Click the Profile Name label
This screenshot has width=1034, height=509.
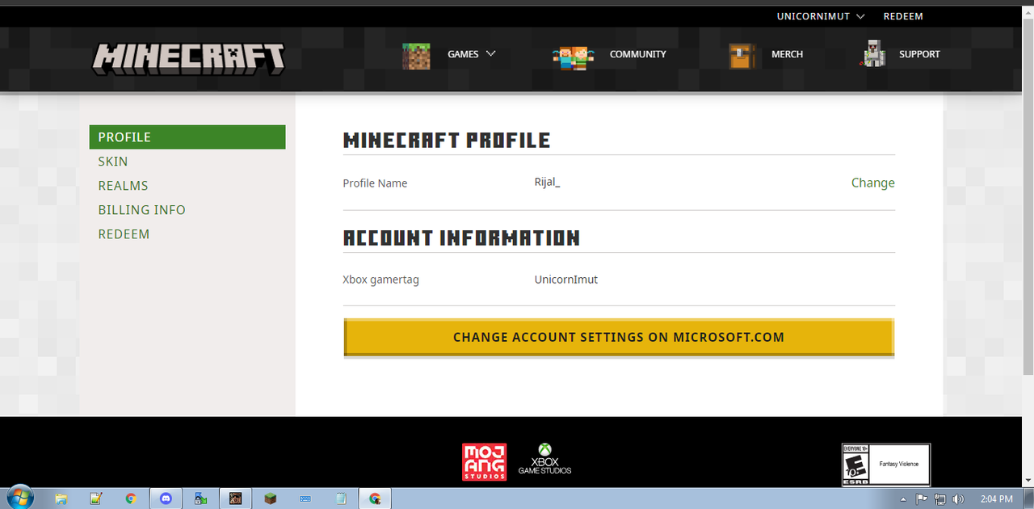coord(375,183)
